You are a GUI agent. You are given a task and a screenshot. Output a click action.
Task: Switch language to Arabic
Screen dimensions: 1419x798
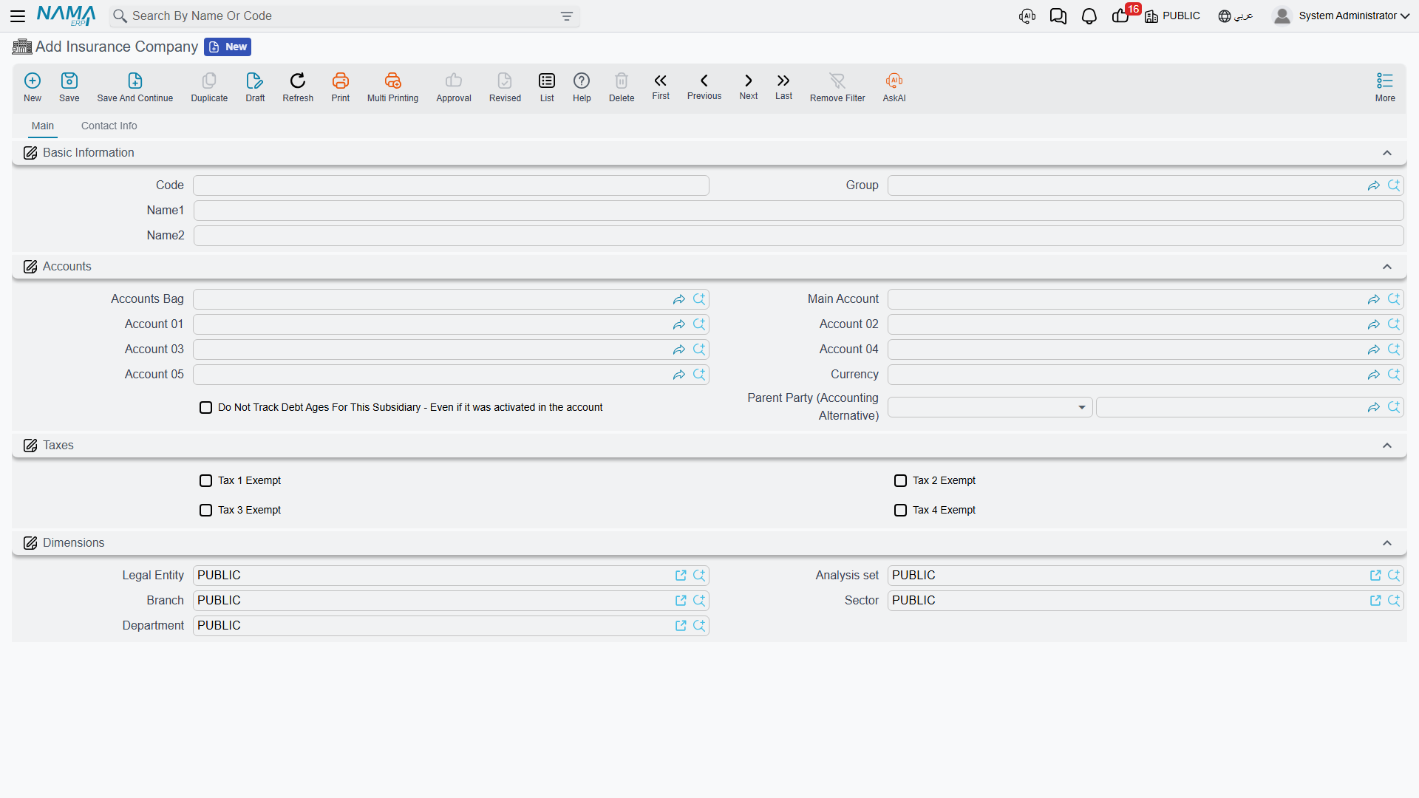1236,16
